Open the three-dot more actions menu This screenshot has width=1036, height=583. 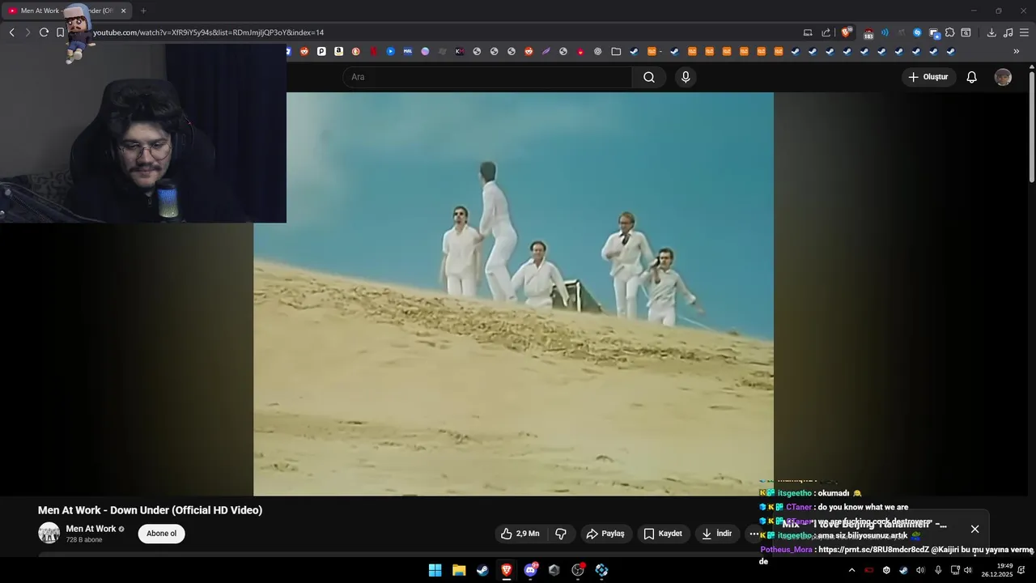(x=754, y=534)
